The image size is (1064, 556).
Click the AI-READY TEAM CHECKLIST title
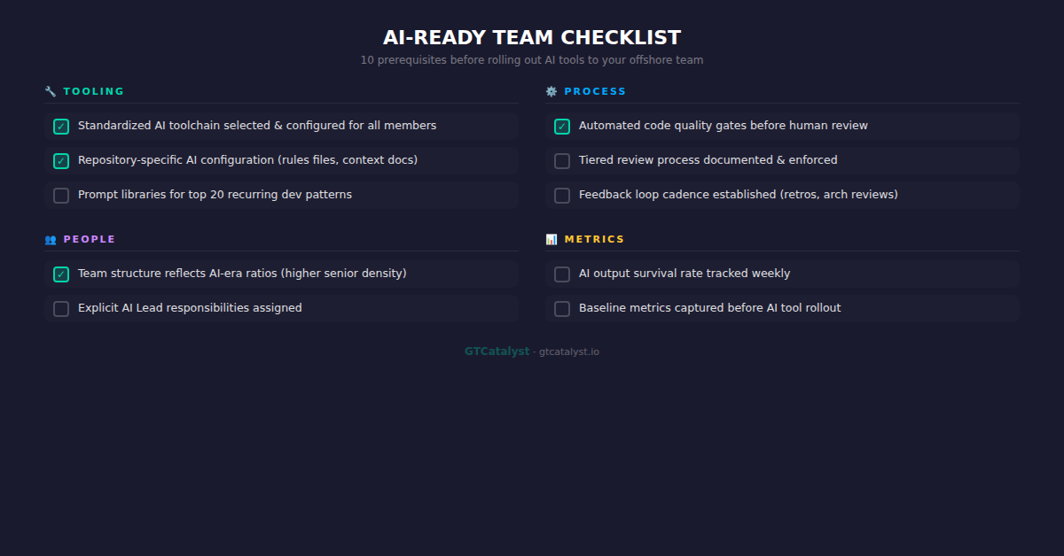tap(531, 37)
